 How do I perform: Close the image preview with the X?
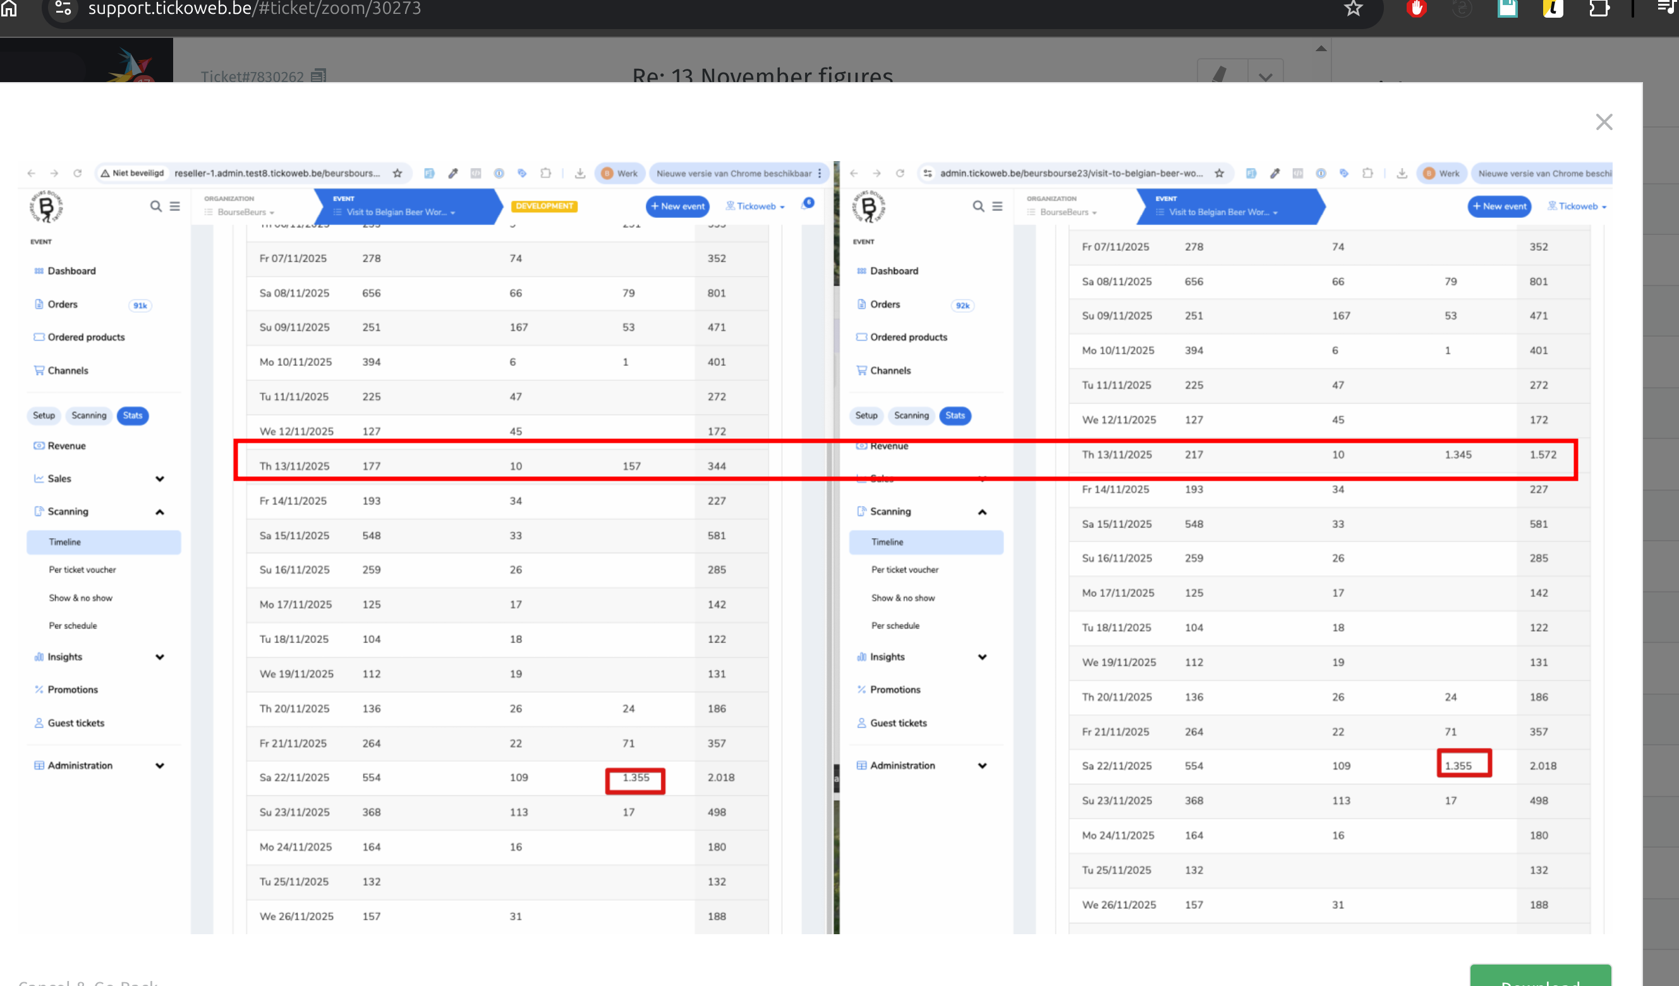tap(1604, 122)
